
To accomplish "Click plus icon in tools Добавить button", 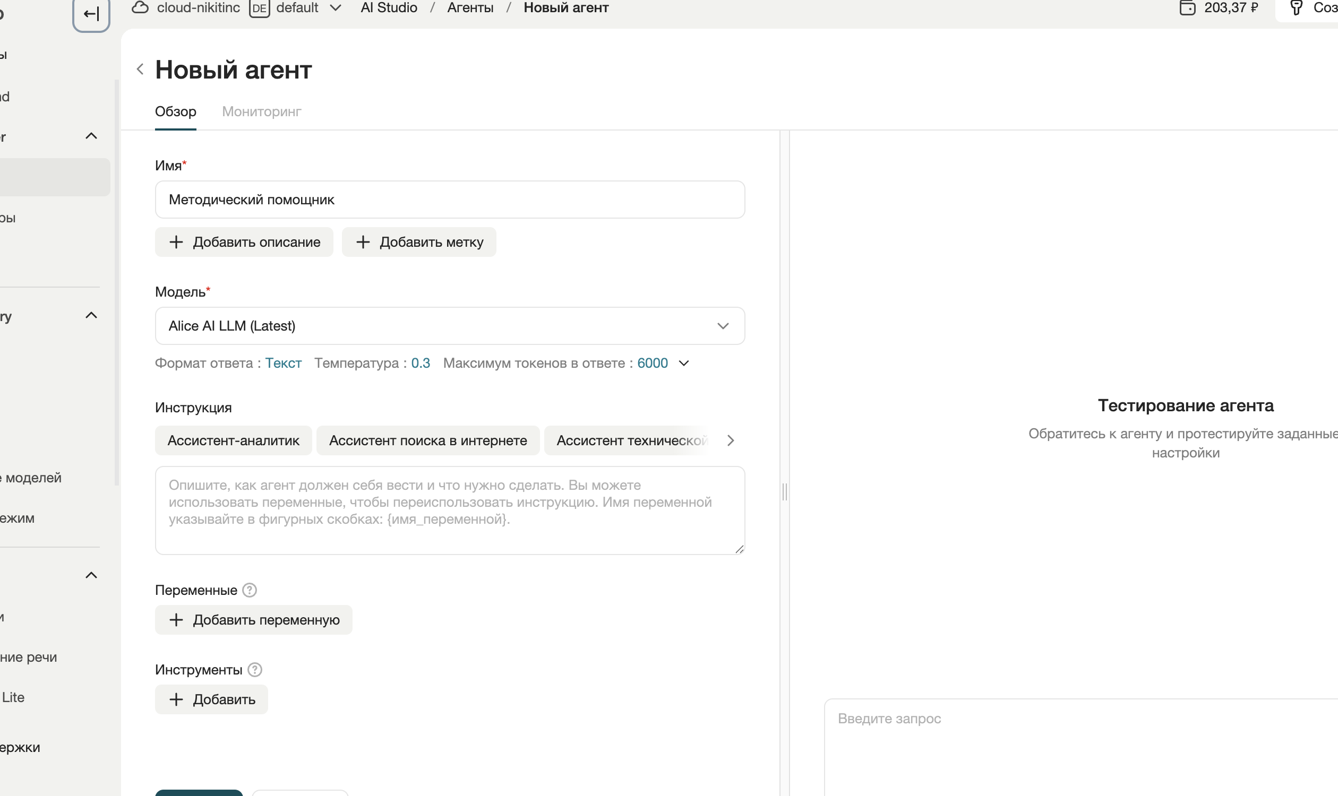I will coord(176,699).
